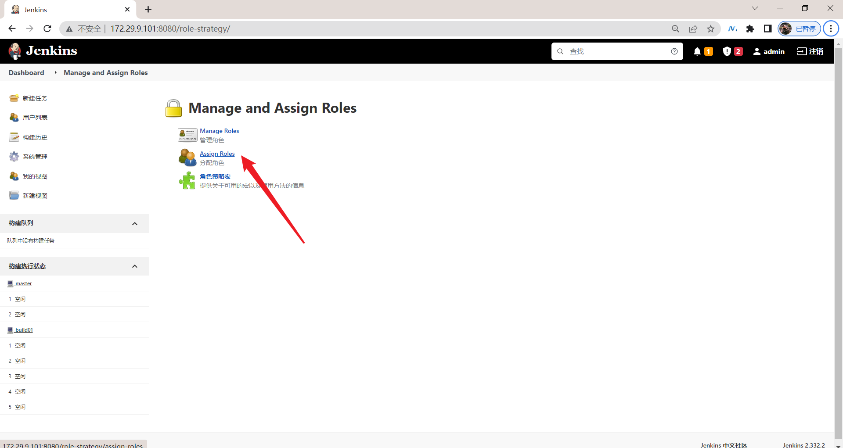This screenshot has width=843, height=448.
Task: Click the 用户列表 people icon
Action: coord(14,117)
